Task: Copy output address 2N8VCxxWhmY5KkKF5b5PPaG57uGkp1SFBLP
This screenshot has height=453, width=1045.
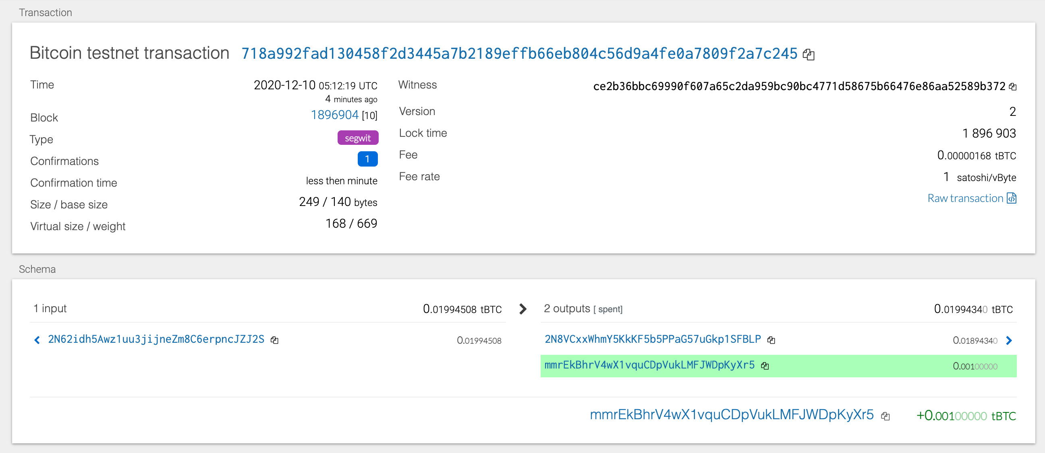Action: click(771, 340)
